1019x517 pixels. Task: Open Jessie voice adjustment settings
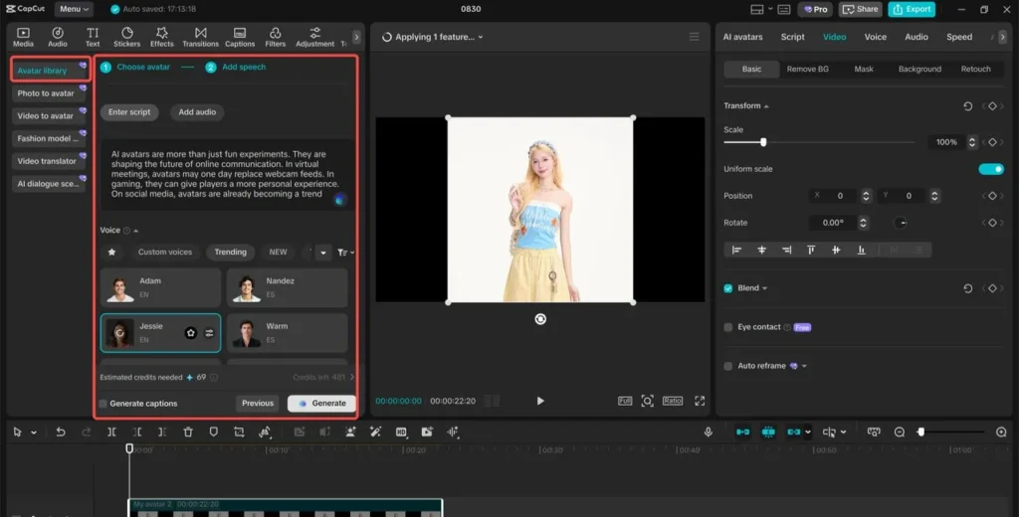[x=209, y=332]
